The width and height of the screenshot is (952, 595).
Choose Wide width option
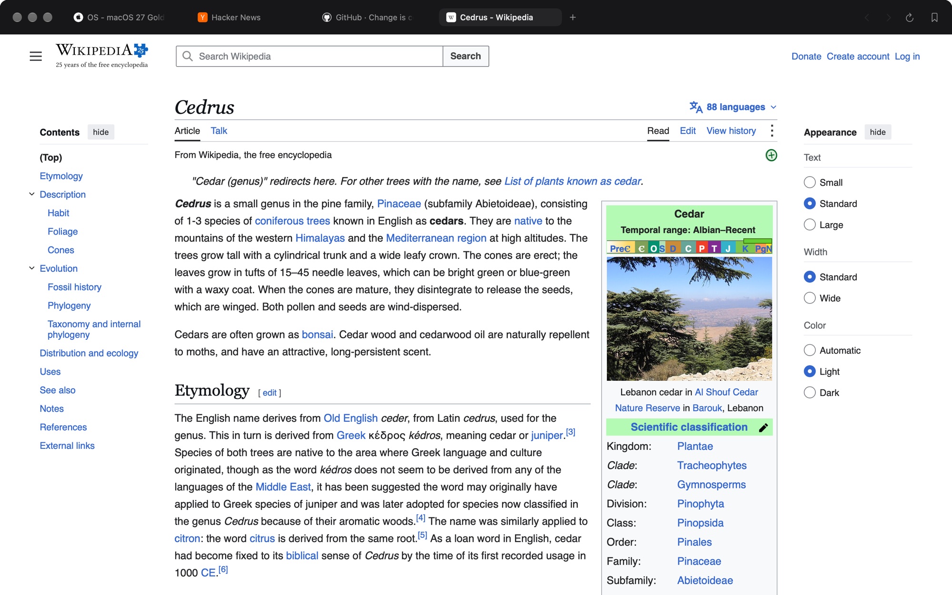809,298
